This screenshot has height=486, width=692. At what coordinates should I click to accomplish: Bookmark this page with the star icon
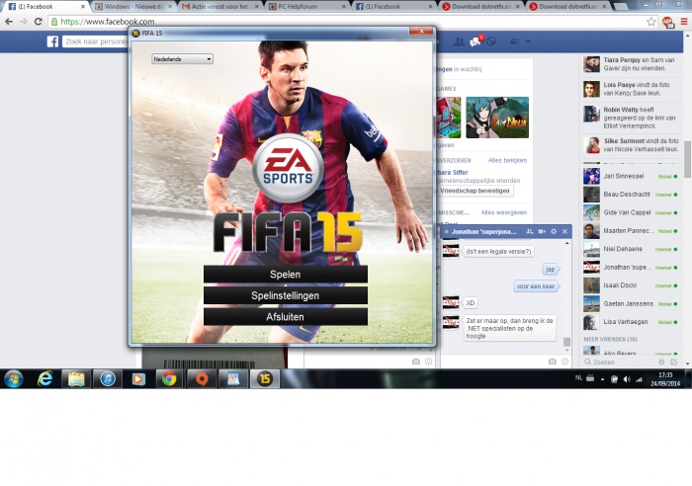point(650,21)
